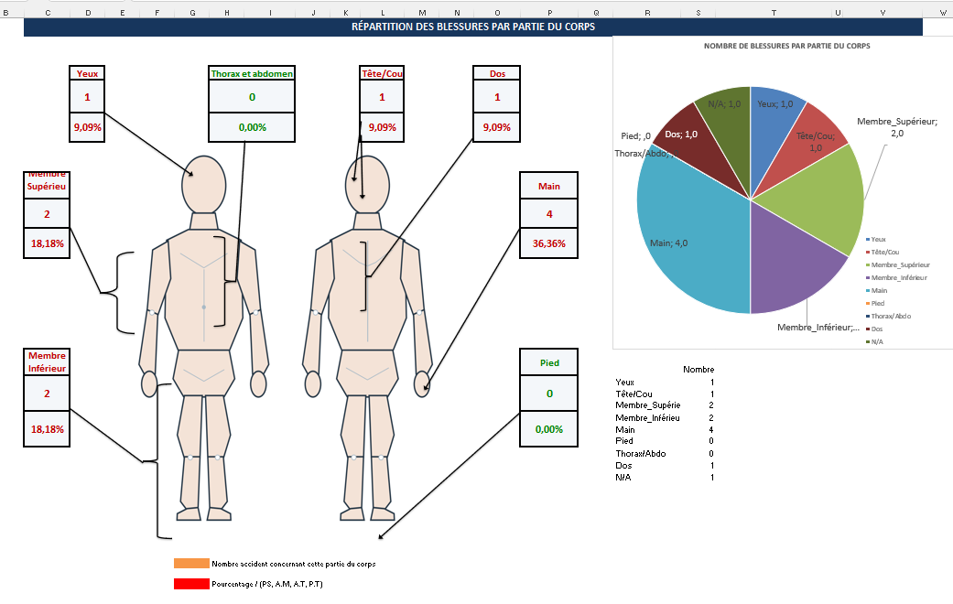Click the orange legend swatch
This screenshot has height=604, width=953.
(x=191, y=564)
